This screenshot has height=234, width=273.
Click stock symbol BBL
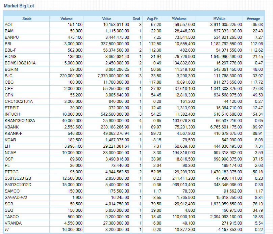8,44
